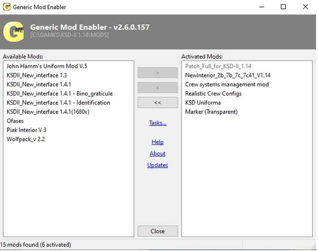This screenshot has height=251, width=318.
Task: Select Crew systems management mod
Action: pyautogui.click(x=227, y=84)
